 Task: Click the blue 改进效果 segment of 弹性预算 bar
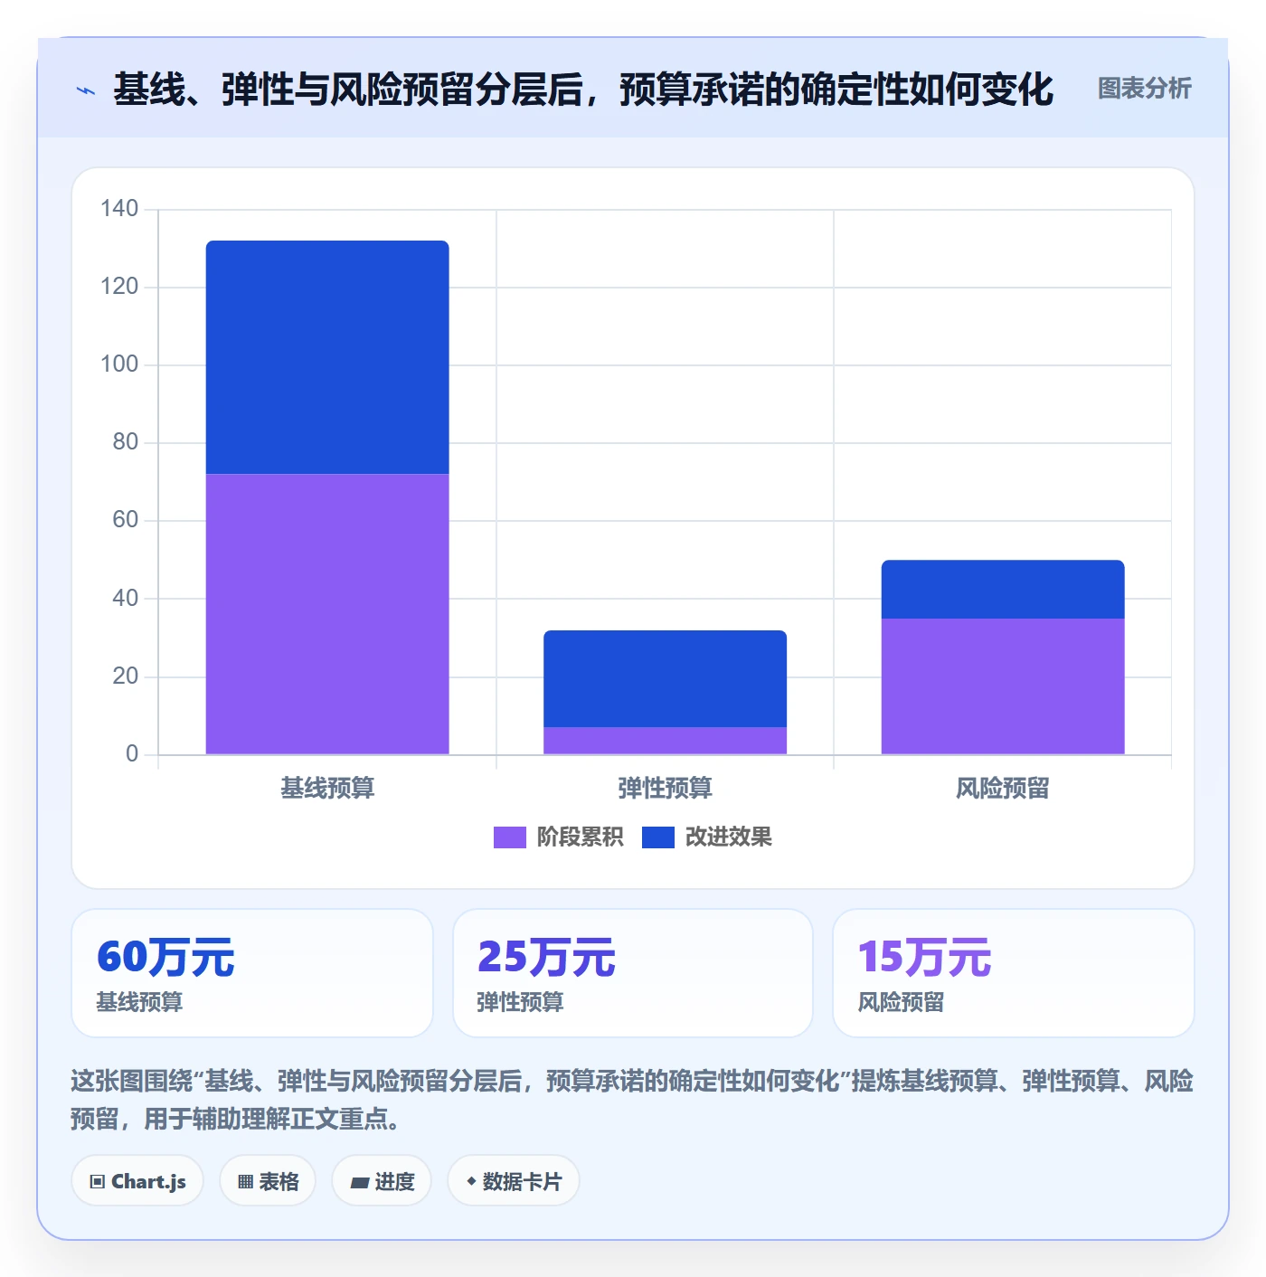[x=665, y=678]
